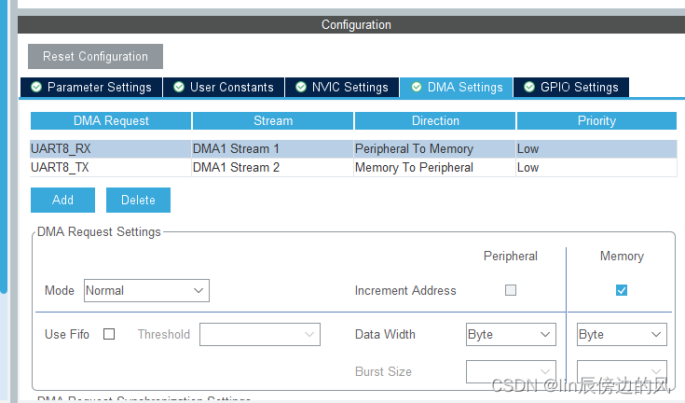Click the Peripheral To Memory direction cell
Screen dimensions: 685x403
tap(434, 148)
